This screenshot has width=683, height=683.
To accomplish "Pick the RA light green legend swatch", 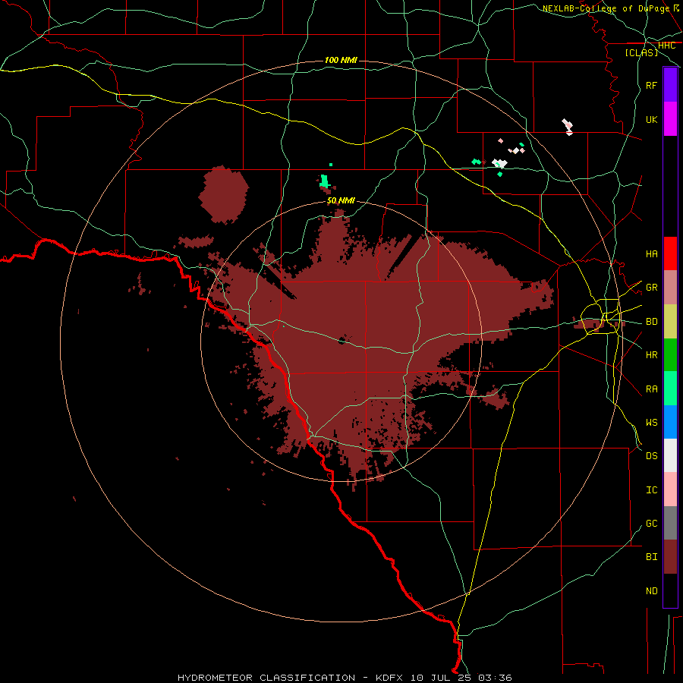I will tap(670, 389).
